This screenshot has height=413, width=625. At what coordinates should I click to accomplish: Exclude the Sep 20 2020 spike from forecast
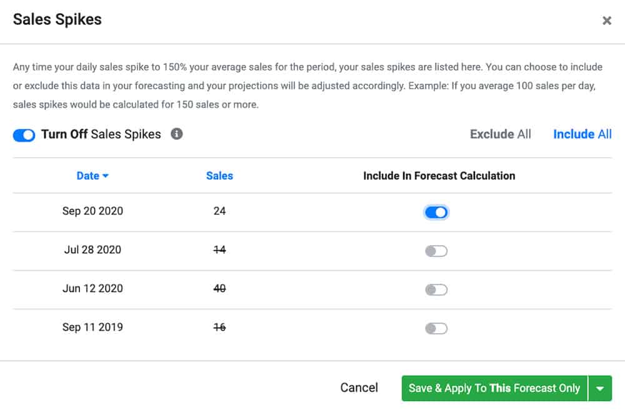point(436,212)
